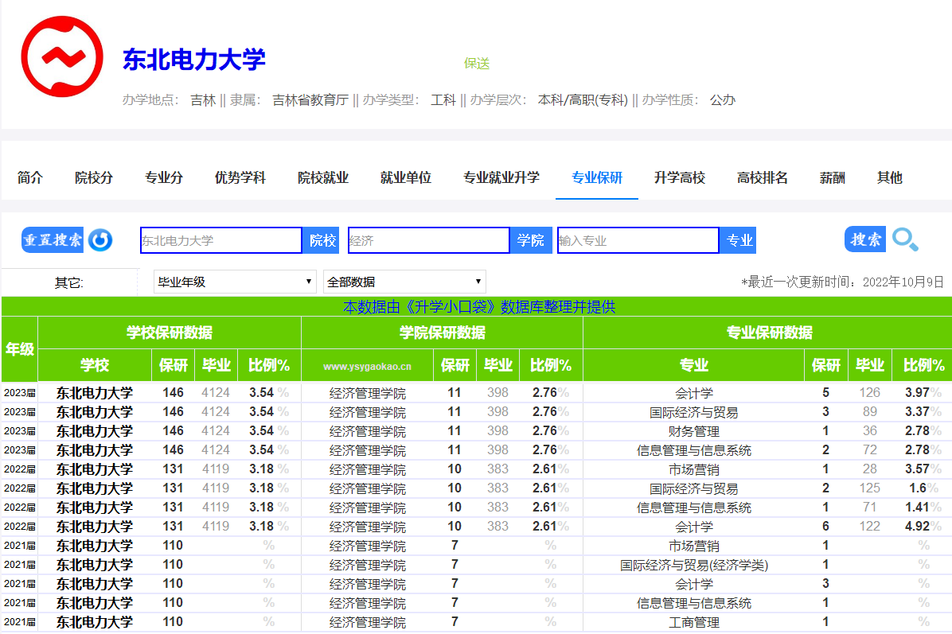Open the 其他 tab

tap(889, 177)
